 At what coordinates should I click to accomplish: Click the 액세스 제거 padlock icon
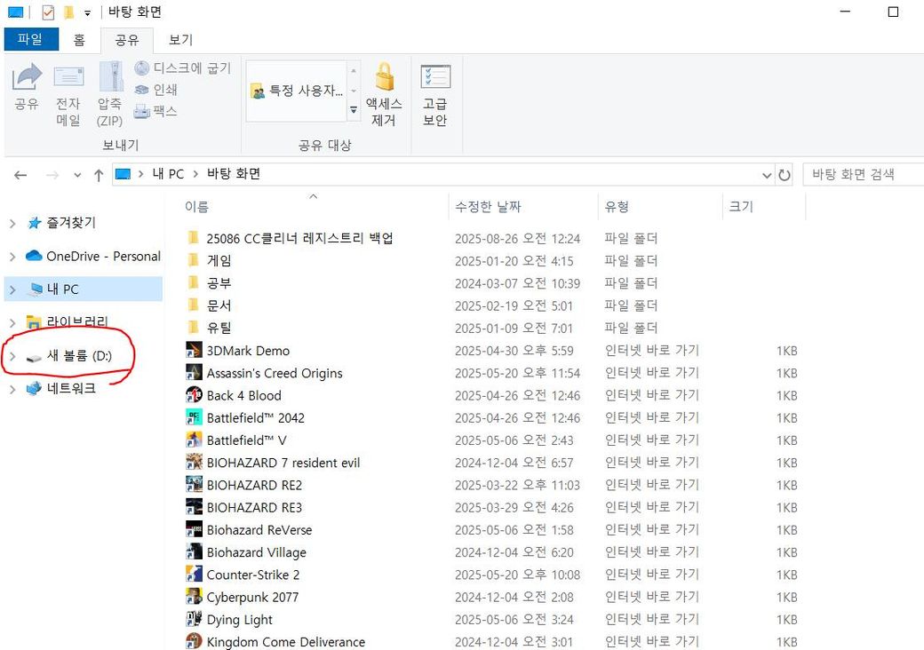[384, 77]
